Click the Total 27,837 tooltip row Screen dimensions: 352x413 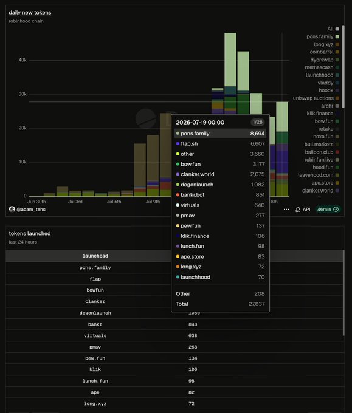click(x=220, y=304)
